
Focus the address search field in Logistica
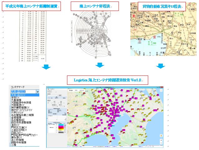click(53, 95)
